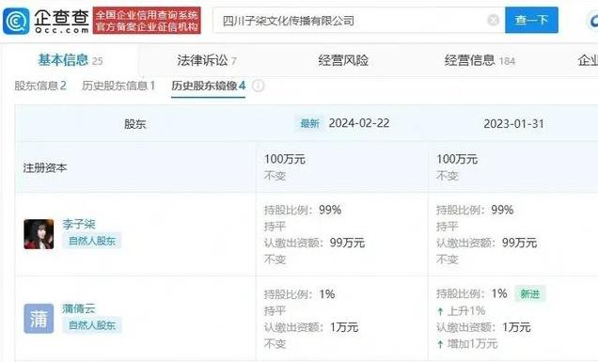
Task: Open 李子柒 shareholder name link
Action: coord(79,225)
